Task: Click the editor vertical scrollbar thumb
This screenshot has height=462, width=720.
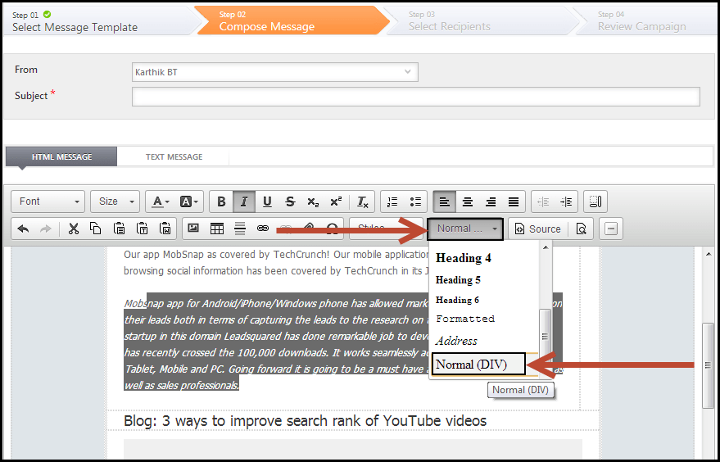Action: (709, 365)
